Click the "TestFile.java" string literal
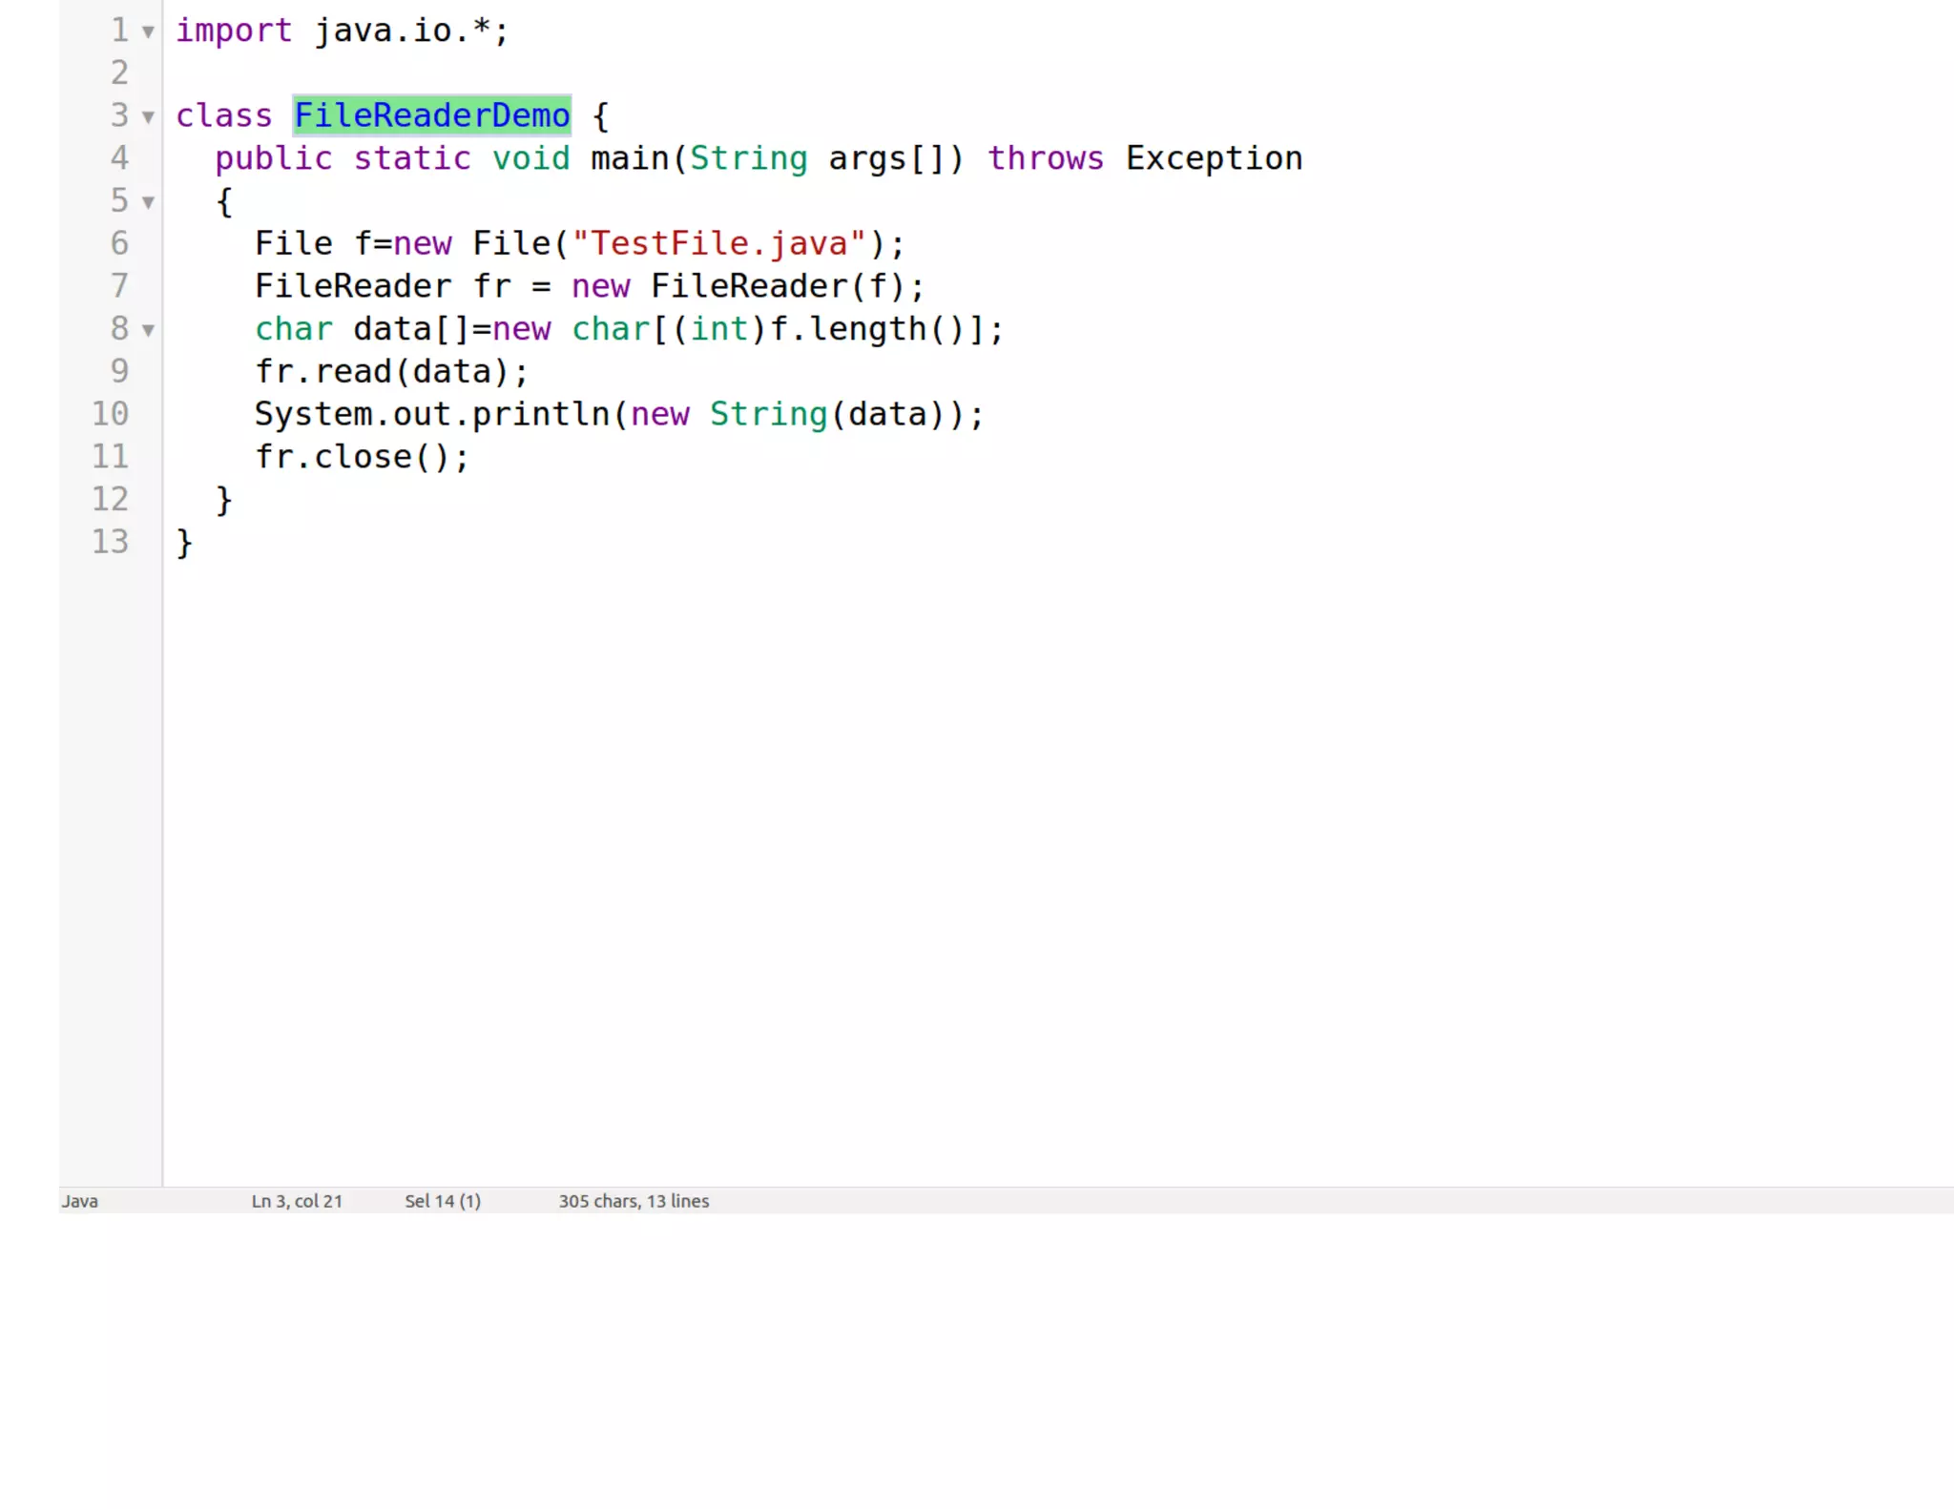 (x=718, y=243)
